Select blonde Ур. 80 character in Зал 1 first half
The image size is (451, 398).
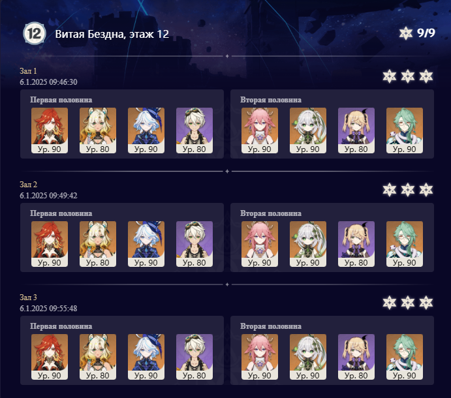point(98,130)
